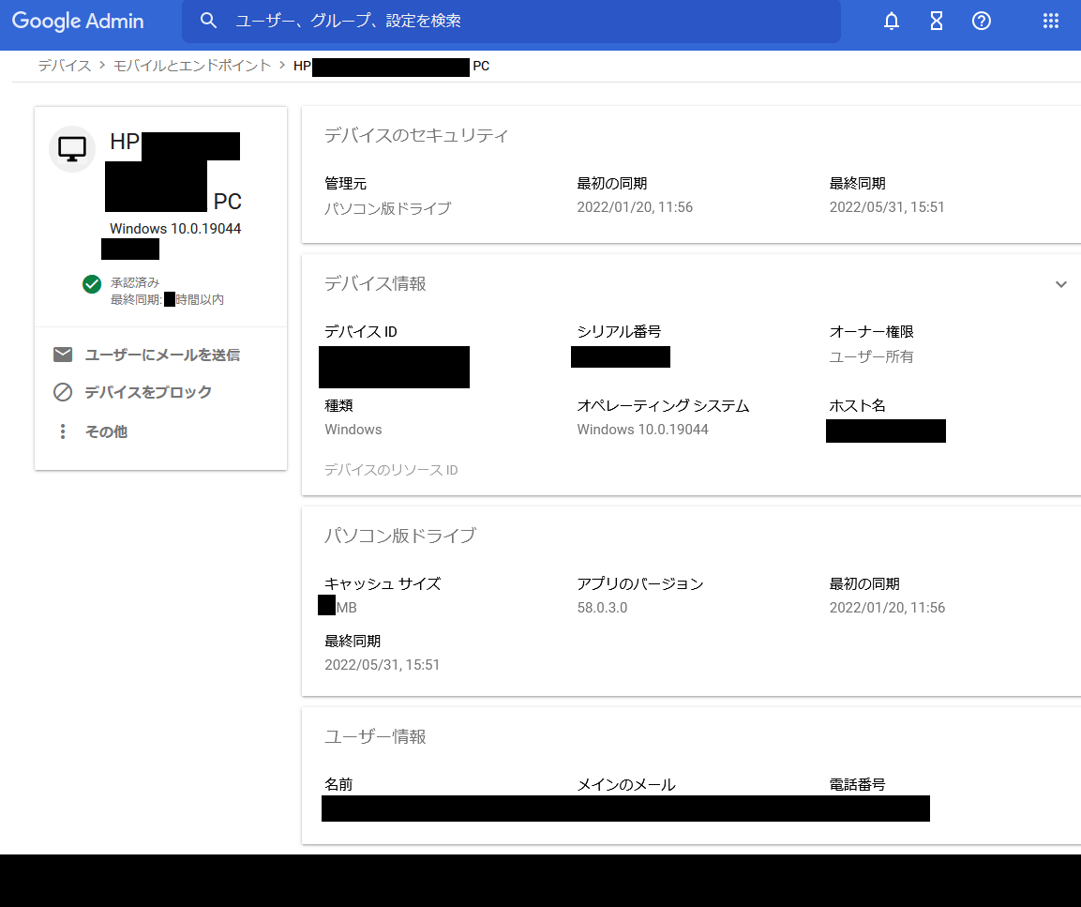
Task: Click the operating system value Windows 10.0.19044
Action: point(642,429)
